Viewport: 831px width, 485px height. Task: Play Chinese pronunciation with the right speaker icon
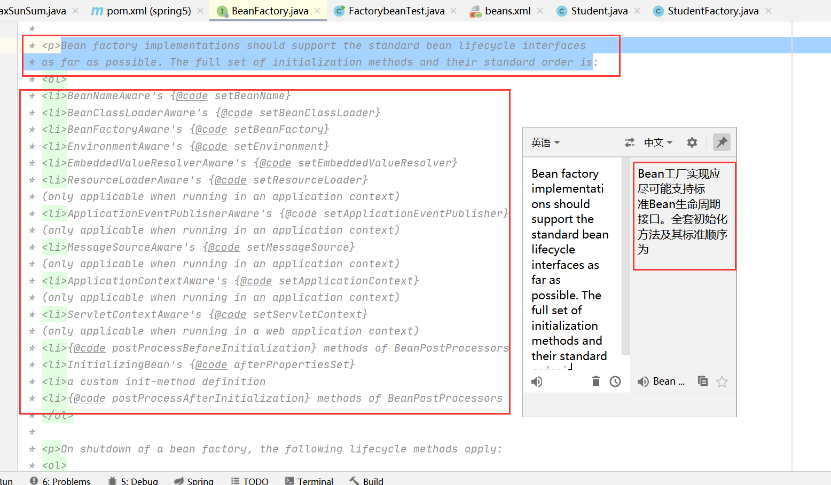(642, 381)
